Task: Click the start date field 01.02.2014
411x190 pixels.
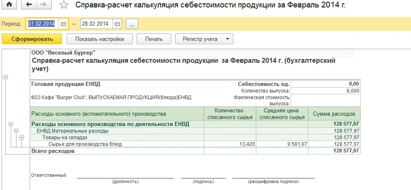Action: click(42, 24)
